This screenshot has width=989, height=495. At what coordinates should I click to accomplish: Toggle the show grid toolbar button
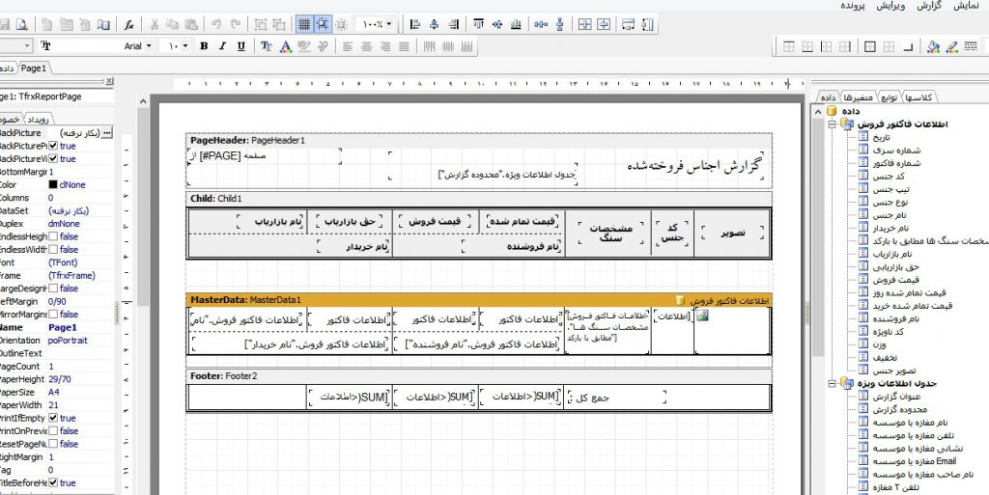304,24
